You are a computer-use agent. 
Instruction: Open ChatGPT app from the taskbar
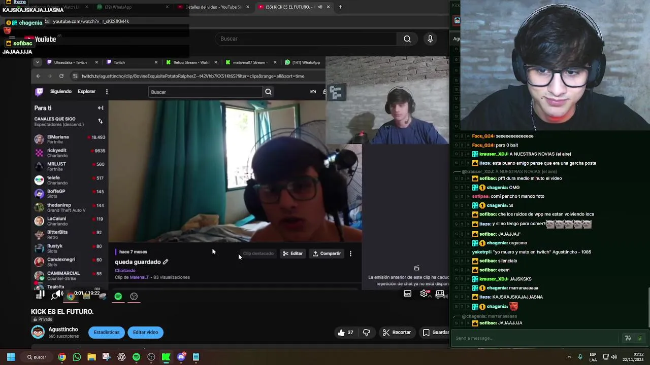coord(121,357)
